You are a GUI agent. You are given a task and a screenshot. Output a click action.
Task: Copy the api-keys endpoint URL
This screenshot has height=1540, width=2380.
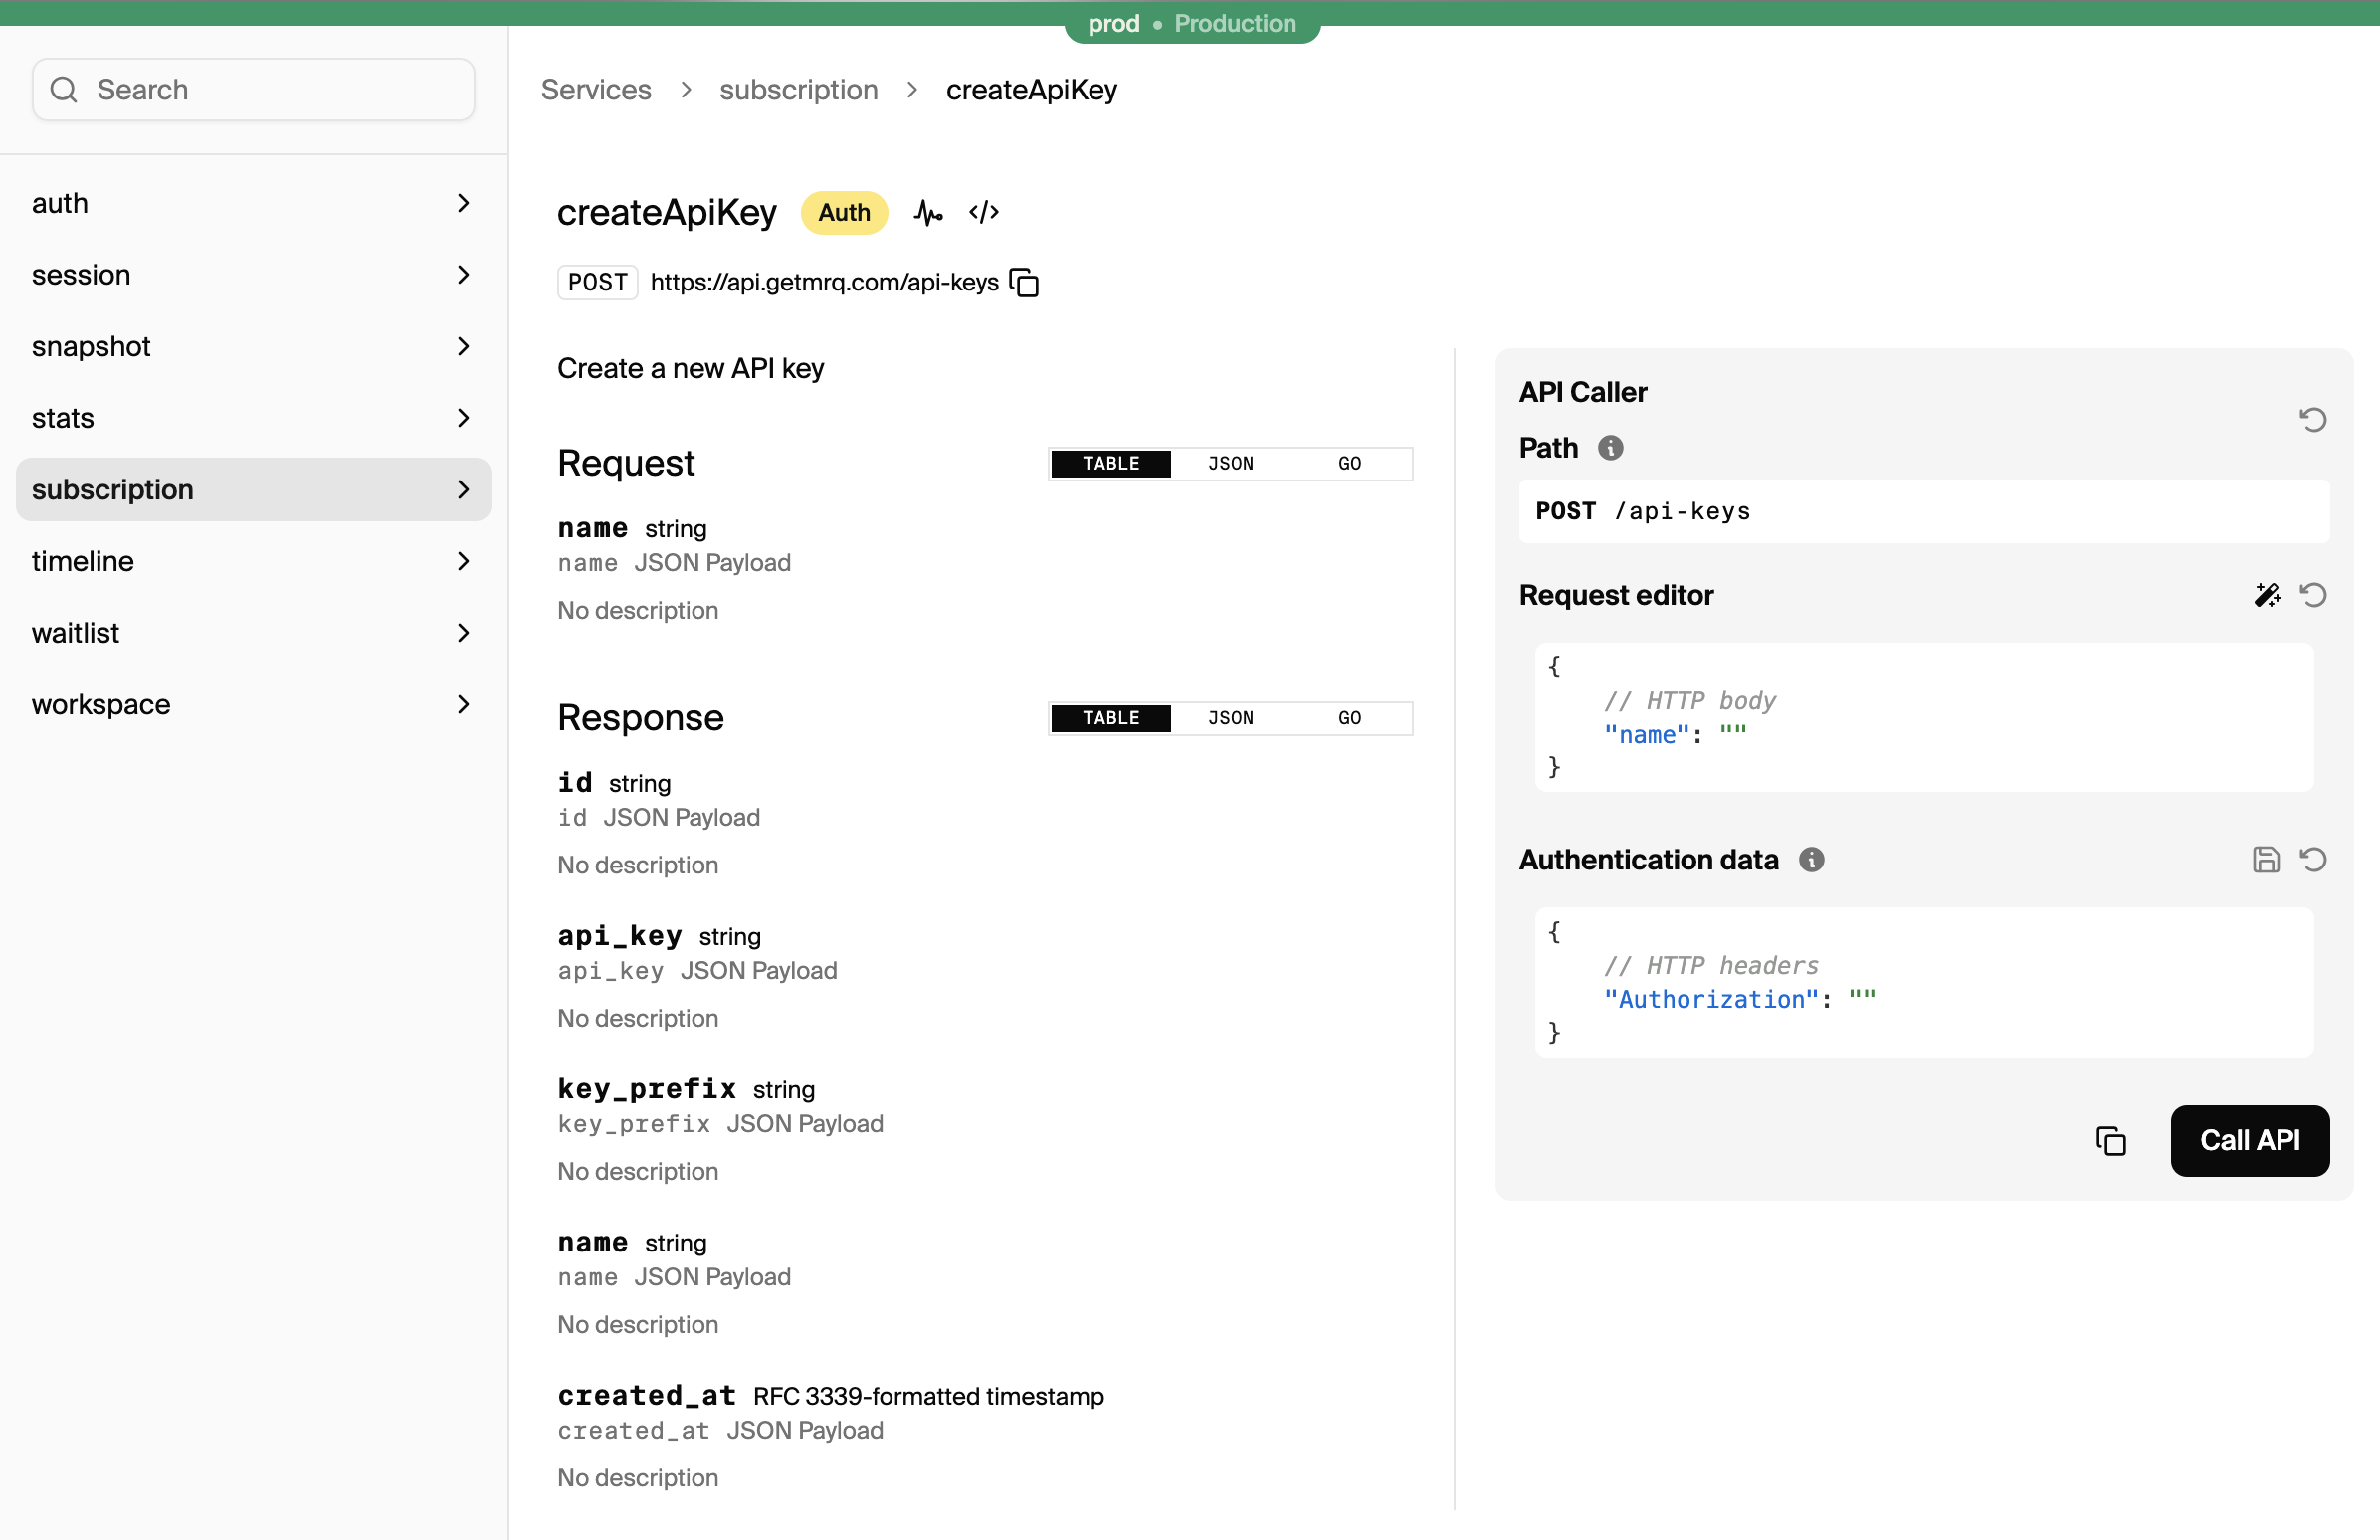point(1025,283)
